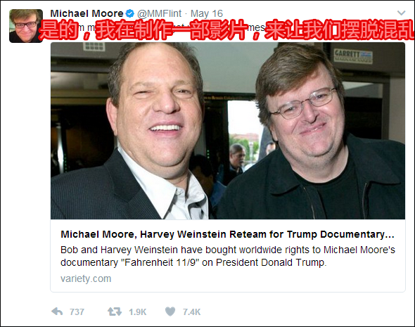The height and width of the screenshot is (327, 415).
Task: Open Michael Moore's profile avatar
Action: click(26, 26)
